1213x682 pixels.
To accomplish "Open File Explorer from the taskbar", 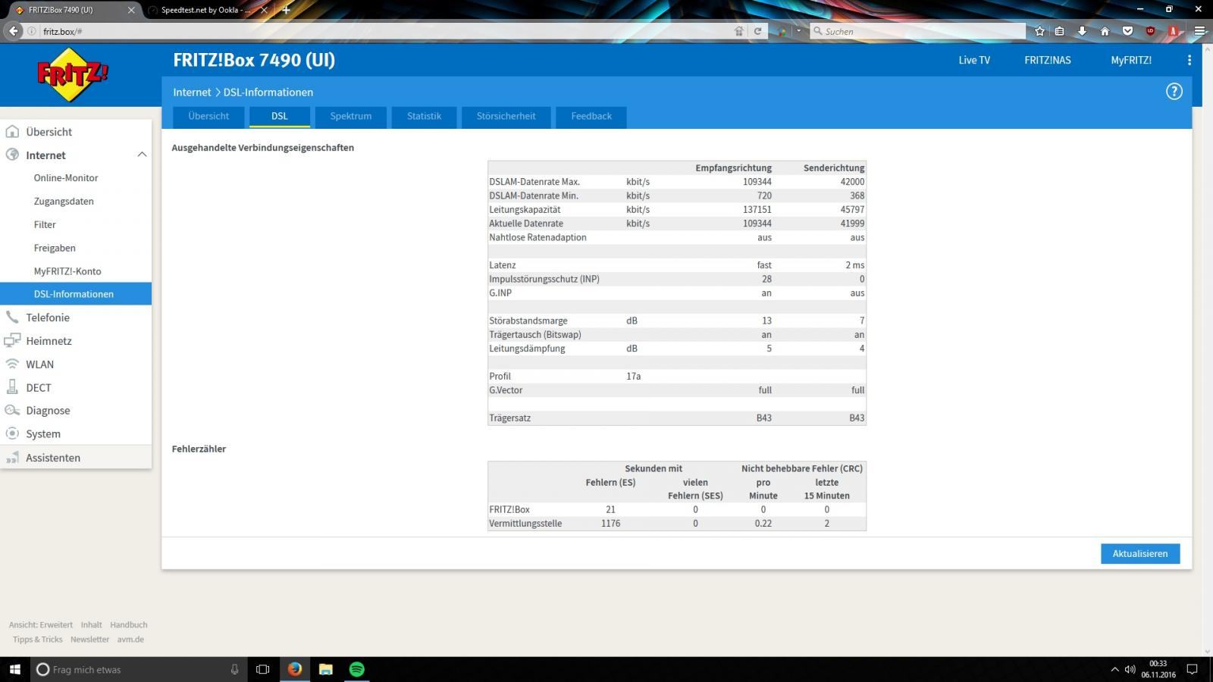I will [326, 669].
